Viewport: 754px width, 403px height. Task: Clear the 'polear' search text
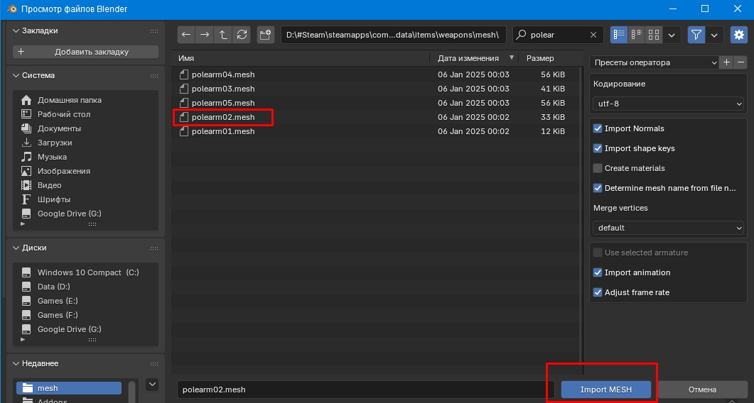point(593,35)
